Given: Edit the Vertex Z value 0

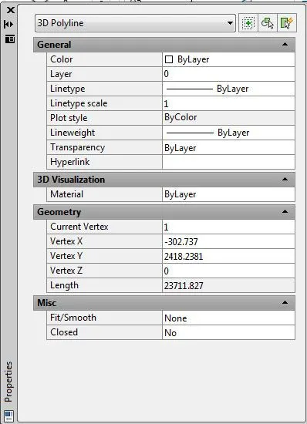Looking at the screenshot, I should (x=228, y=271).
